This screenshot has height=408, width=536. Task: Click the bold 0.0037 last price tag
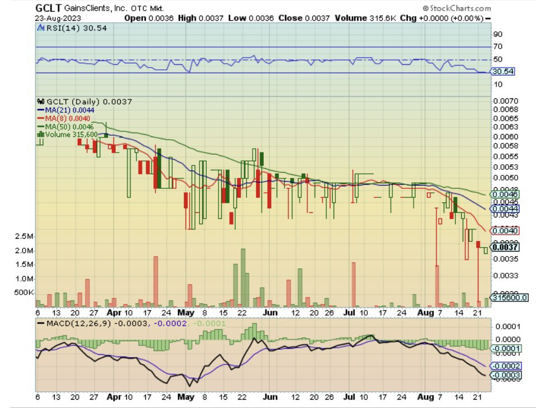(x=505, y=247)
